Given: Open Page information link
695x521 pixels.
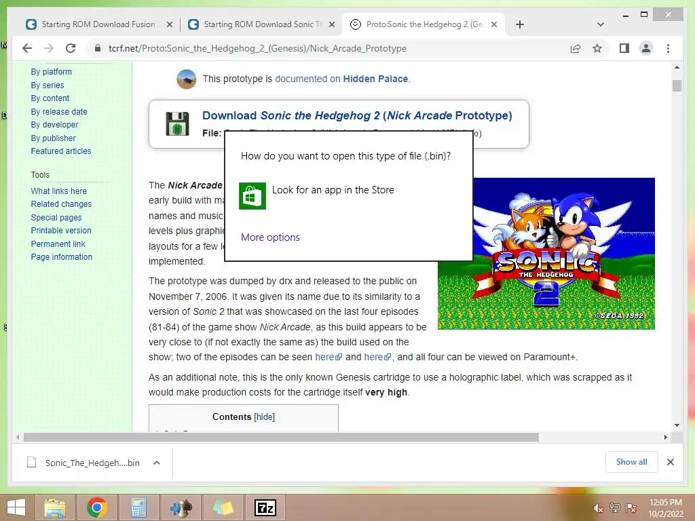Looking at the screenshot, I should coord(61,257).
